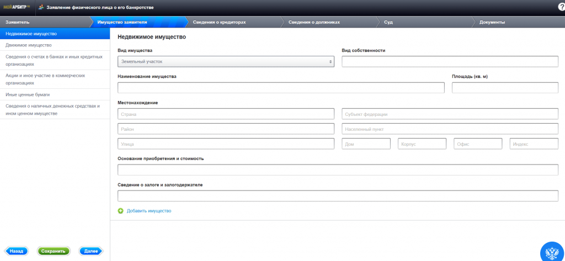The image size is (565, 261).
Task: Focus the Площадь (кв. м) field
Action: coord(504,88)
